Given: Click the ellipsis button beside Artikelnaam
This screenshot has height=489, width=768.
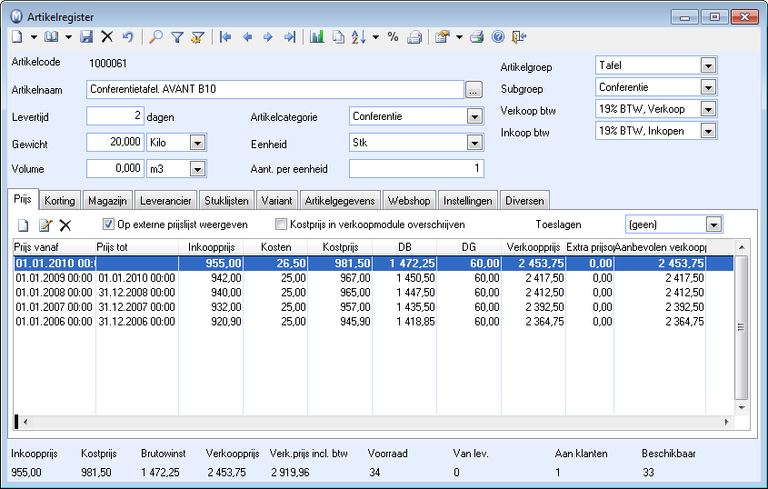Looking at the screenshot, I should point(474,89).
